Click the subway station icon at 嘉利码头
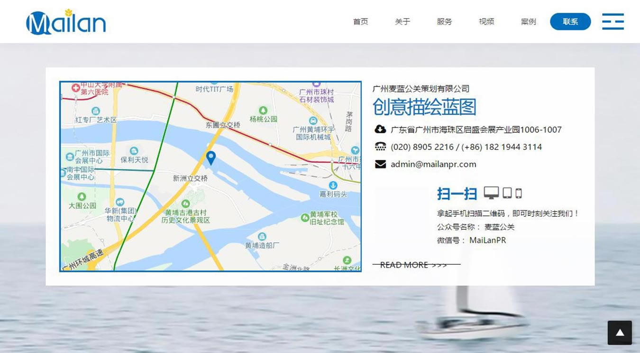The width and height of the screenshot is (640, 353). point(333,185)
